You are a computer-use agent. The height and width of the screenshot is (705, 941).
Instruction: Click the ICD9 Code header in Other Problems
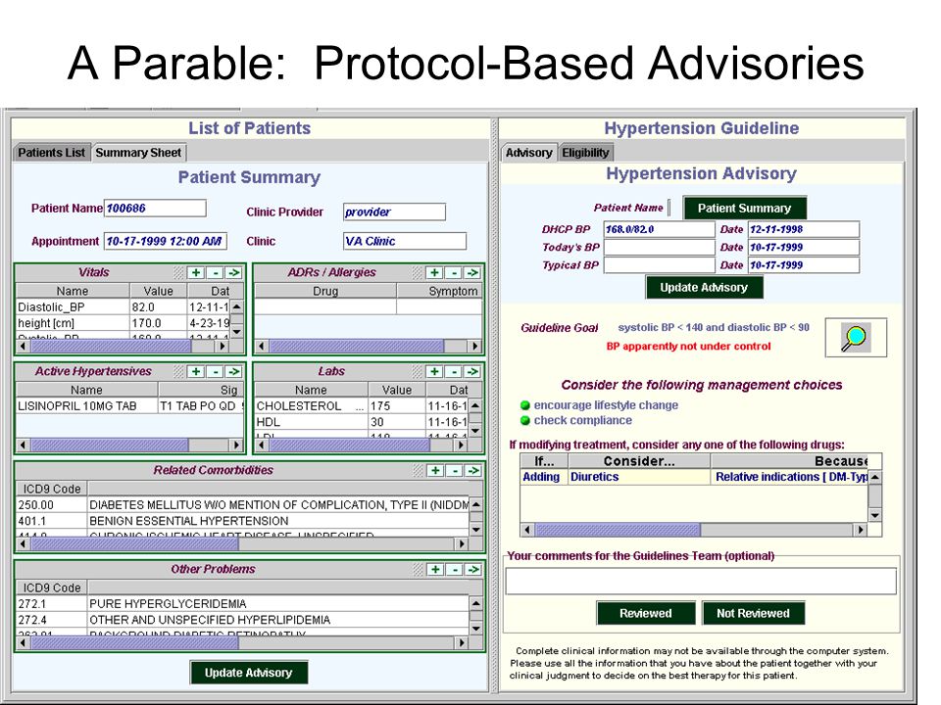(x=52, y=587)
